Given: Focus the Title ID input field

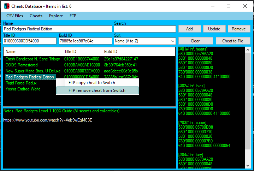Looking at the screenshot, I should pos(30,41).
